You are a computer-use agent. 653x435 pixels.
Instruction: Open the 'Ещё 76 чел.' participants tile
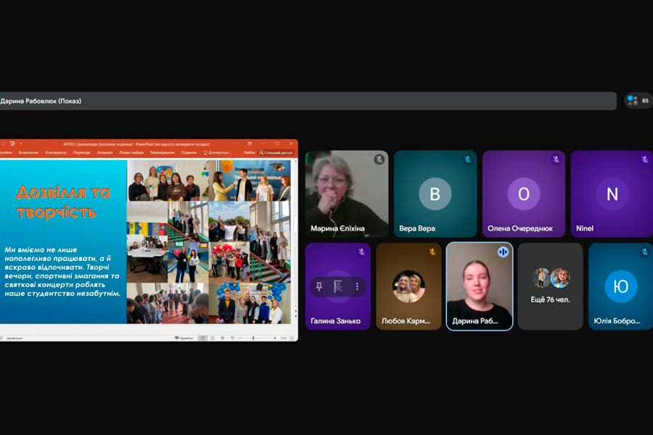pyautogui.click(x=550, y=286)
